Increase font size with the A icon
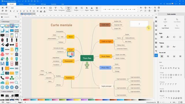Image resolution: width=185 pixels, height=104 pixels. point(38,8)
